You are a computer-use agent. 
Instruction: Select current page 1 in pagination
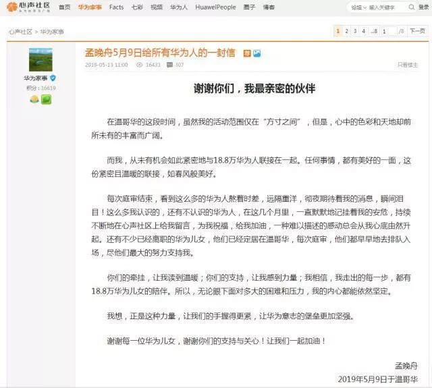(337, 31)
